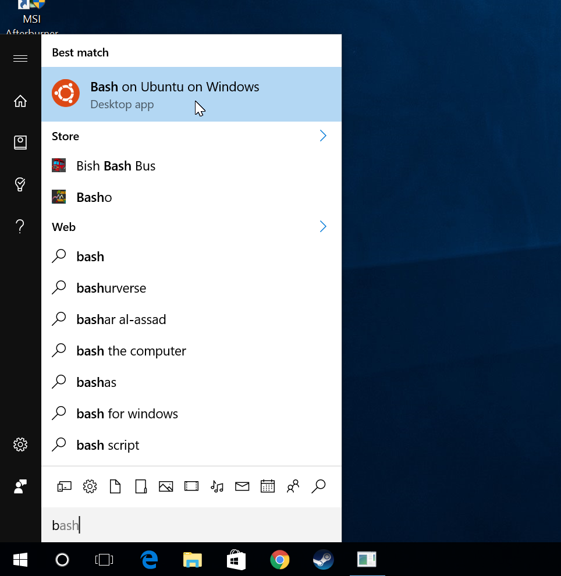Viewport: 561px width, 576px height.
Task: Filter search results by People
Action: (293, 486)
